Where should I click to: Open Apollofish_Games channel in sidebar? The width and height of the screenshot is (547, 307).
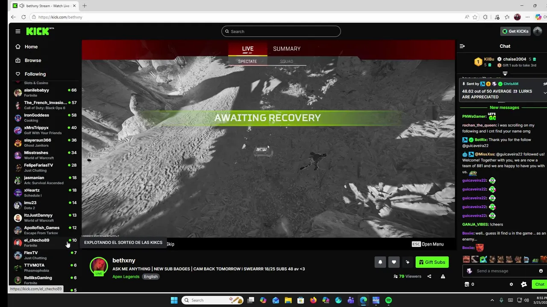(x=45, y=230)
